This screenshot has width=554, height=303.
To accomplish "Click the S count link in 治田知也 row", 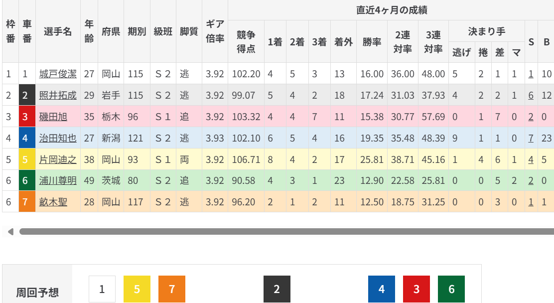I will click(531, 138).
